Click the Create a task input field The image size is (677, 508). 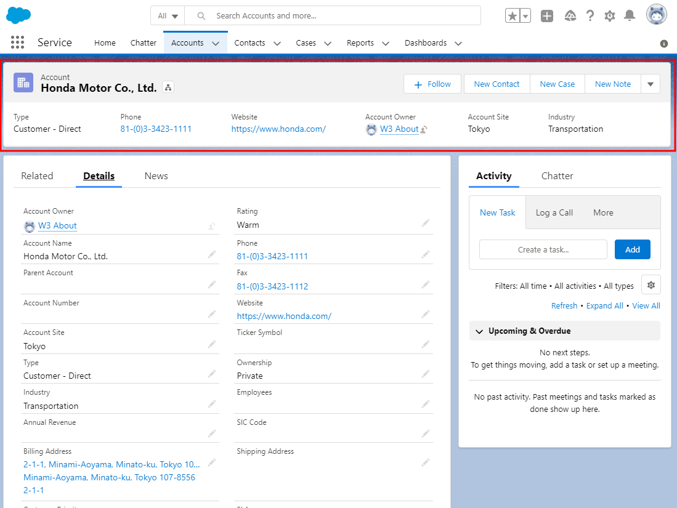point(543,249)
